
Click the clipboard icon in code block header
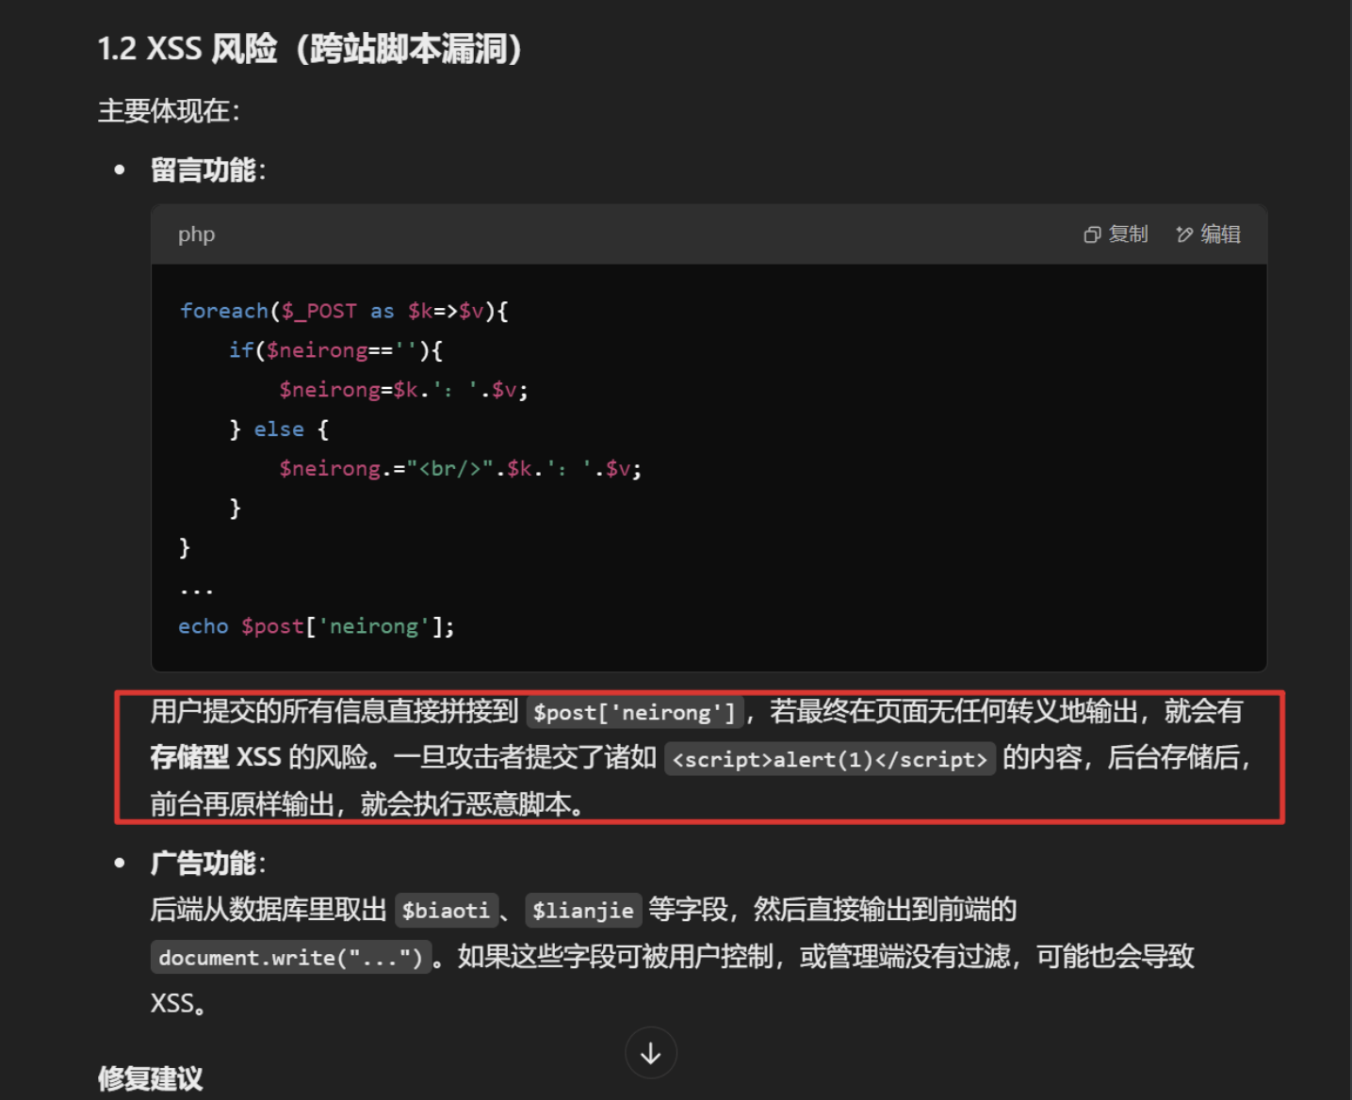(x=1093, y=234)
